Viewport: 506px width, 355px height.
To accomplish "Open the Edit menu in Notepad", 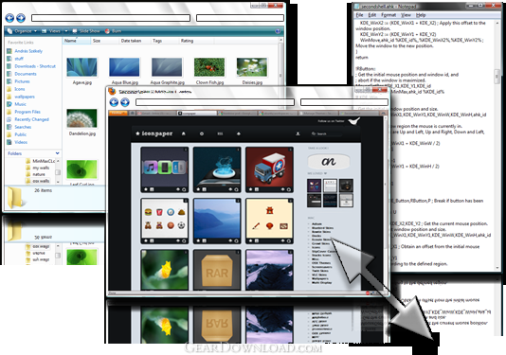I will pyautogui.click(x=372, y=15).
